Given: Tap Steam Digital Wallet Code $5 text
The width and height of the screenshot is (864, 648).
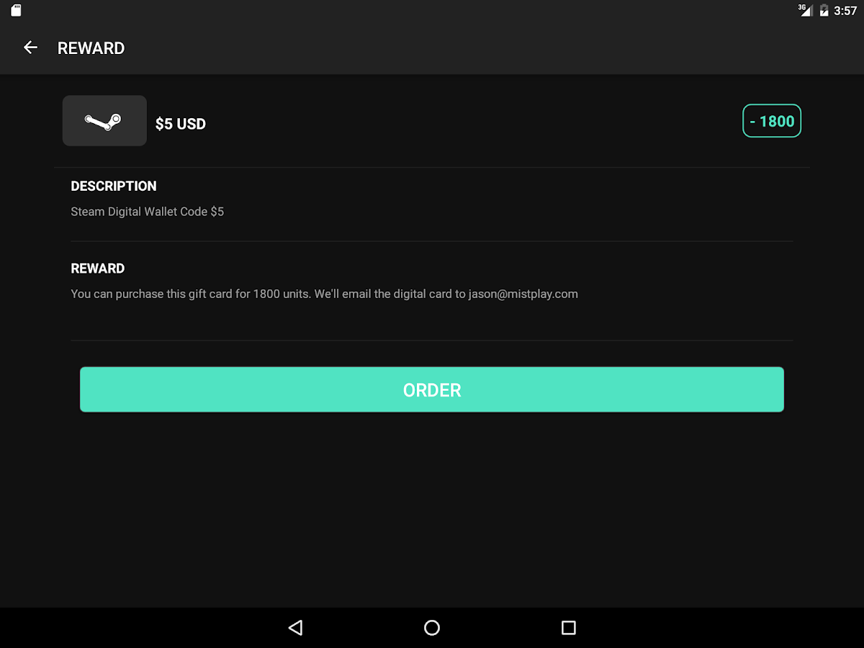Looking at the screenshot, I should point(148,212).
